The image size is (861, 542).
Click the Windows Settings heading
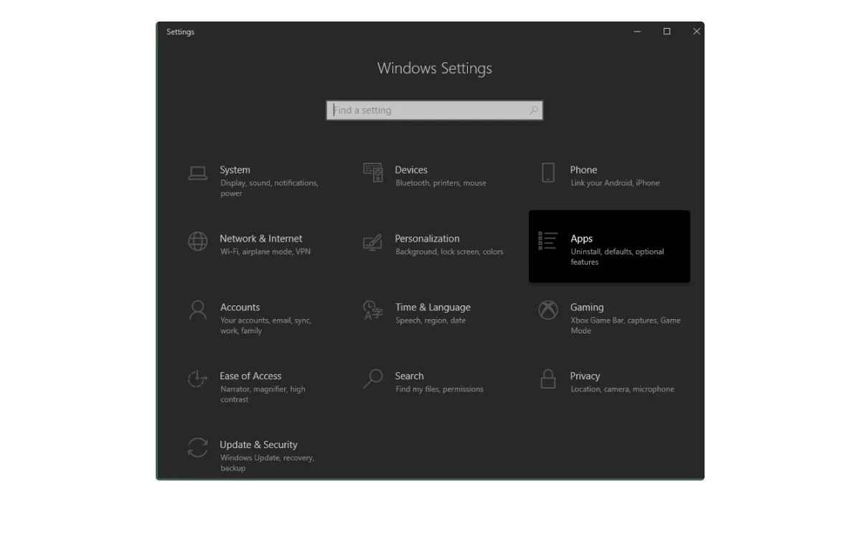[x=435, y=68]
